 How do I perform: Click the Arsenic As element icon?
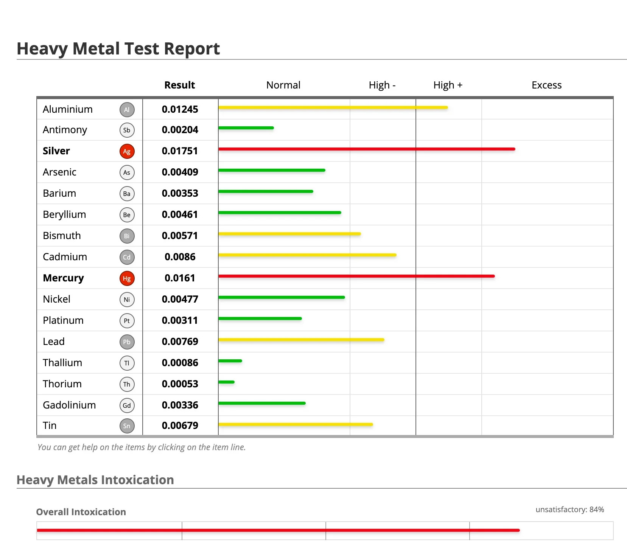click(127, 172)
